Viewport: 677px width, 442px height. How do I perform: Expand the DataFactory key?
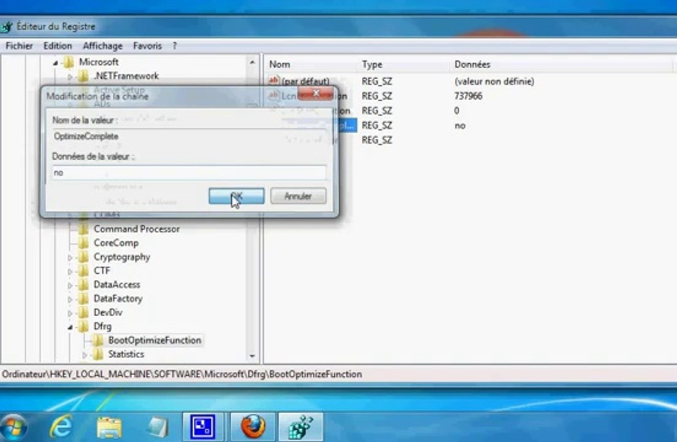pos(70,299)
